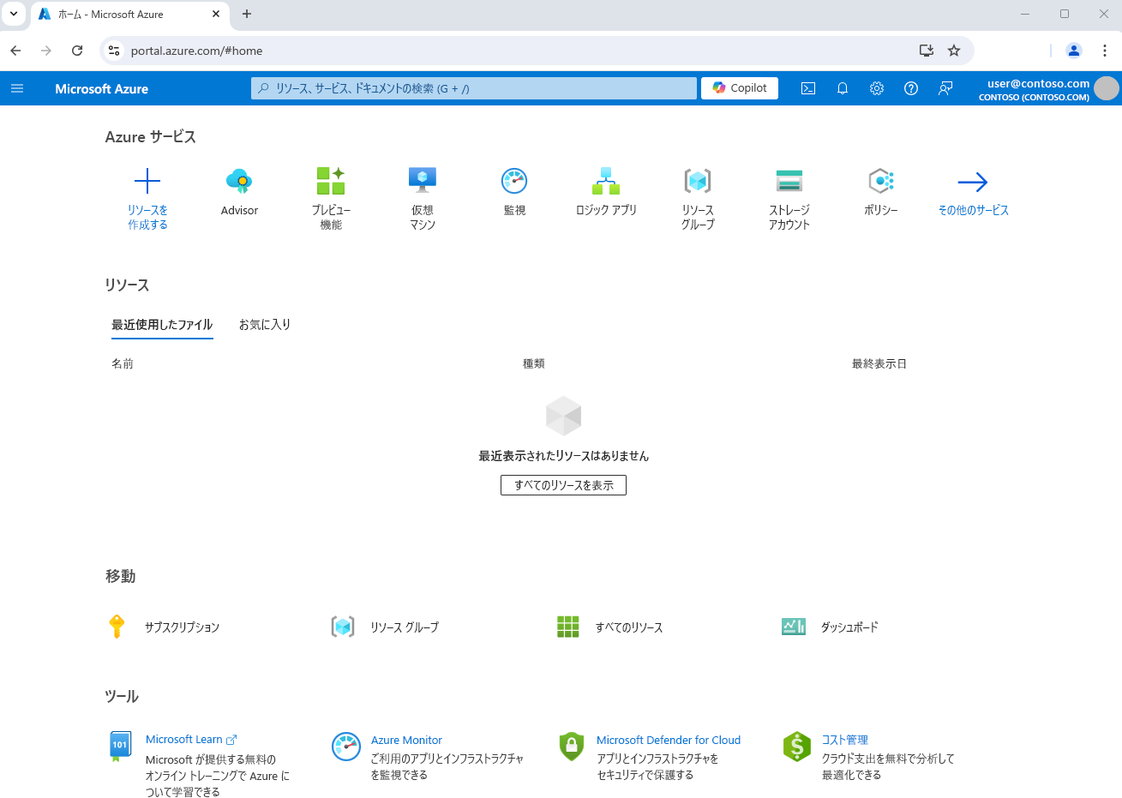The height and width of the screenshot is (798, 1122).
Task: Click the サブスクリプション link text
Action: 182,627
